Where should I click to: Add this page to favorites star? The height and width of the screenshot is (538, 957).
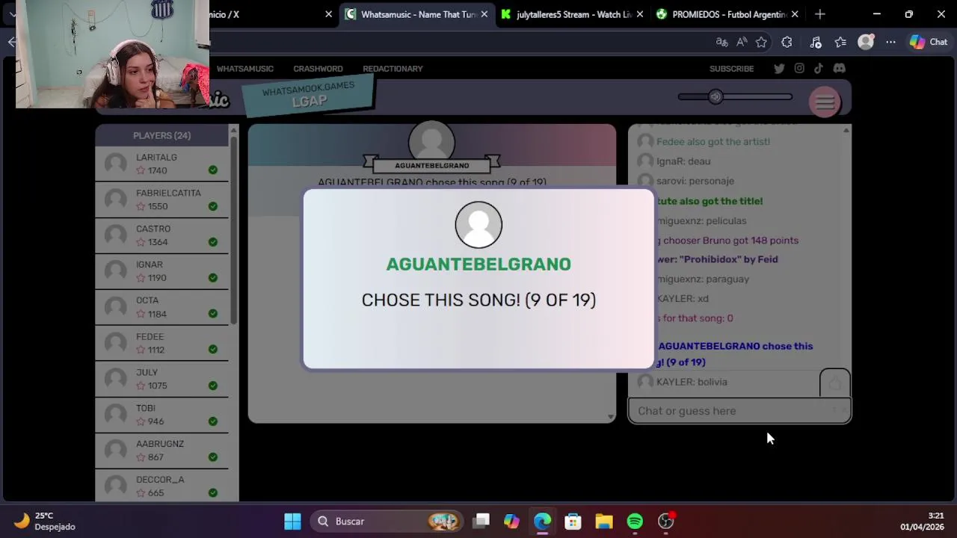tap(761, 43)
